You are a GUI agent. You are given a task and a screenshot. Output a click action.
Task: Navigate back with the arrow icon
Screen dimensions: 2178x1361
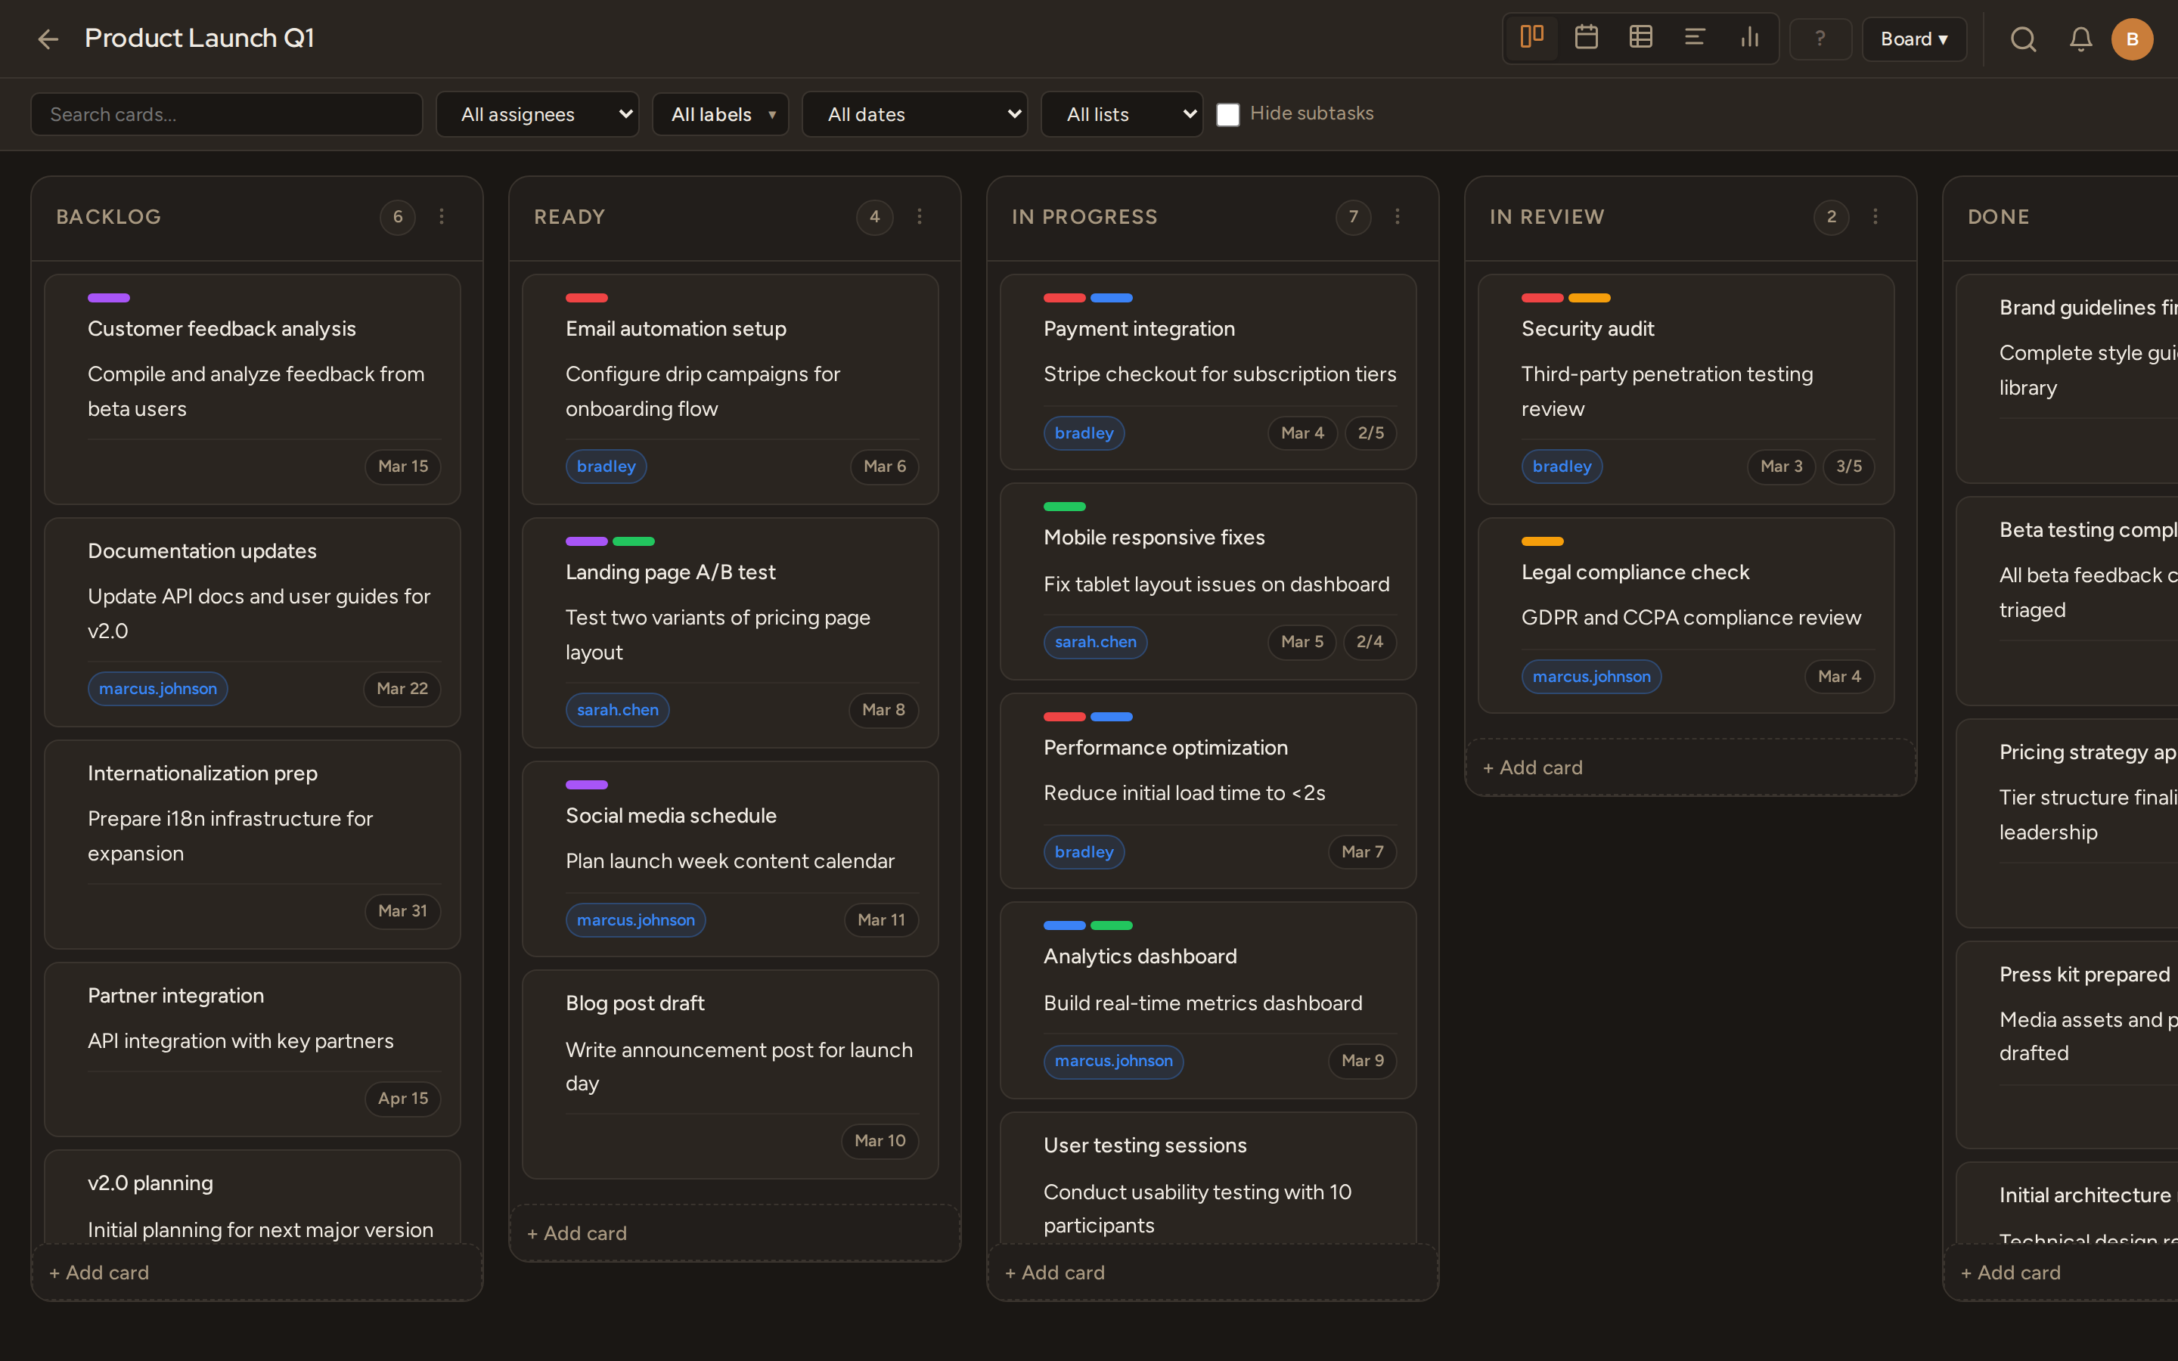pyautogui.click(x=48, y=39)
